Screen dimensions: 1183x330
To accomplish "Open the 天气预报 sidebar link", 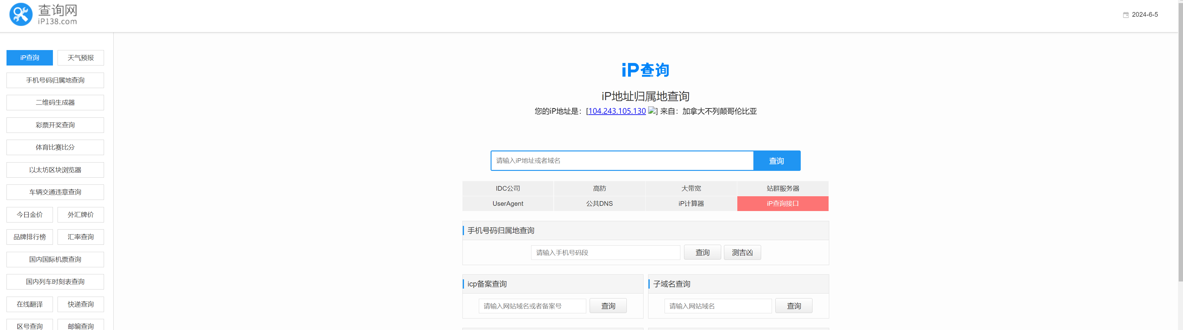I will point(81,58).
